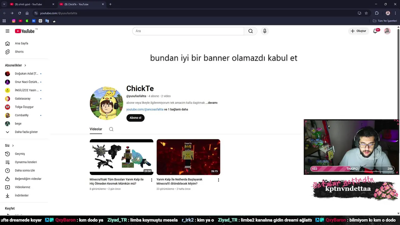
Task: Open the Kick bookmark icon
Action: pyautogui.click(x=27, y=21)
